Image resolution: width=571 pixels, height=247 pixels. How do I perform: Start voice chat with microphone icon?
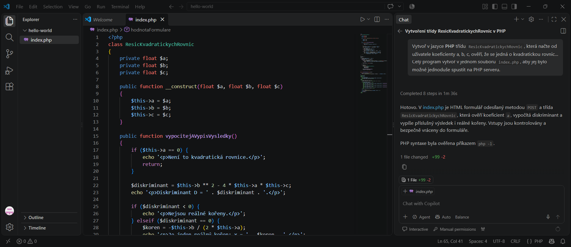click(548, 217)
